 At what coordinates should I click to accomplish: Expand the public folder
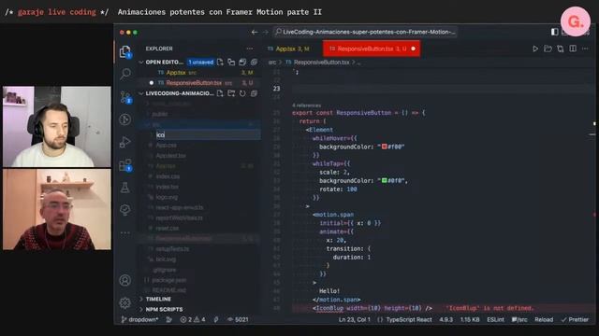(160, 114)
